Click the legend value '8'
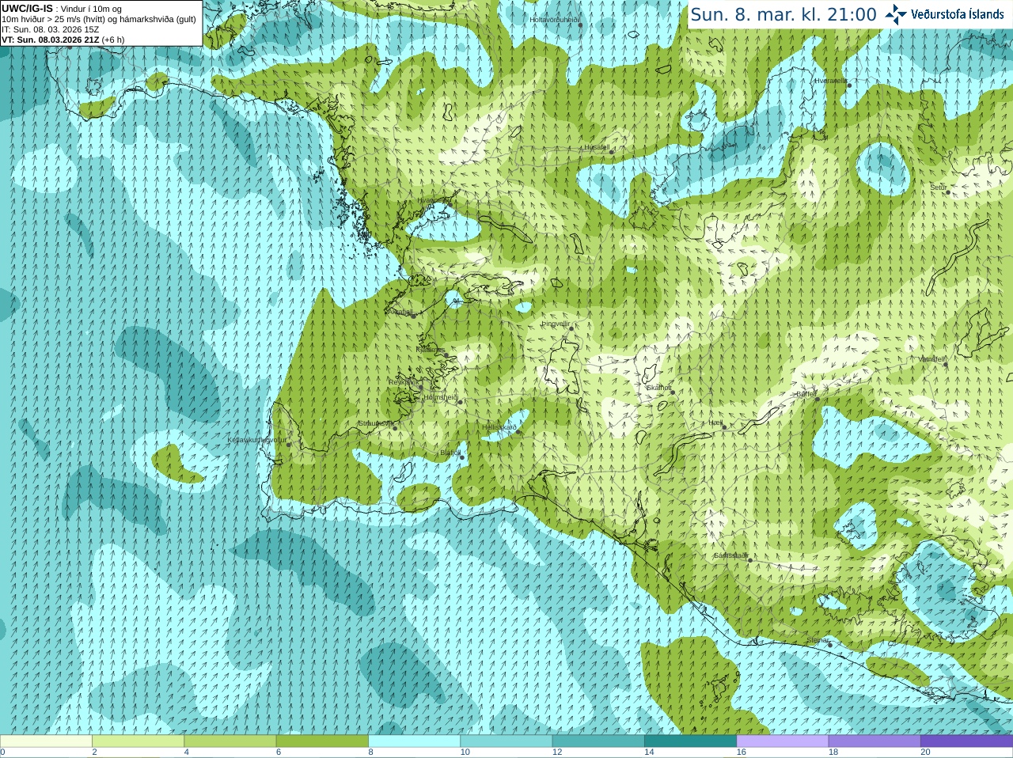 tap(370, 752)
